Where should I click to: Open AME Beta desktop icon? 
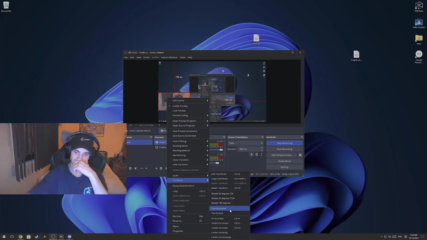[419, 7]
